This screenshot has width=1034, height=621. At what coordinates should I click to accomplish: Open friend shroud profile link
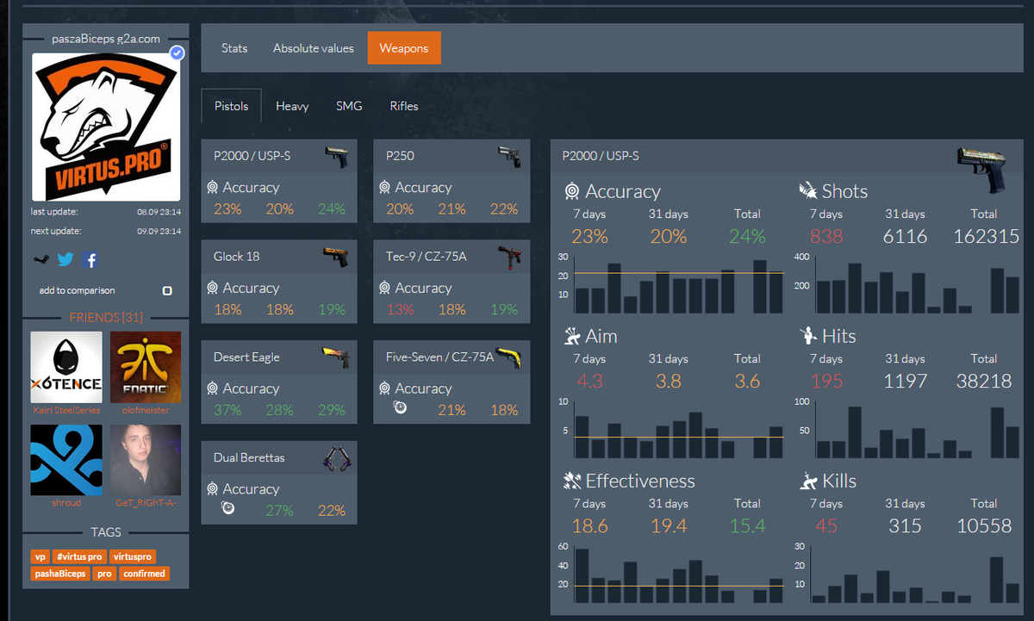click(x=66, y=502)
